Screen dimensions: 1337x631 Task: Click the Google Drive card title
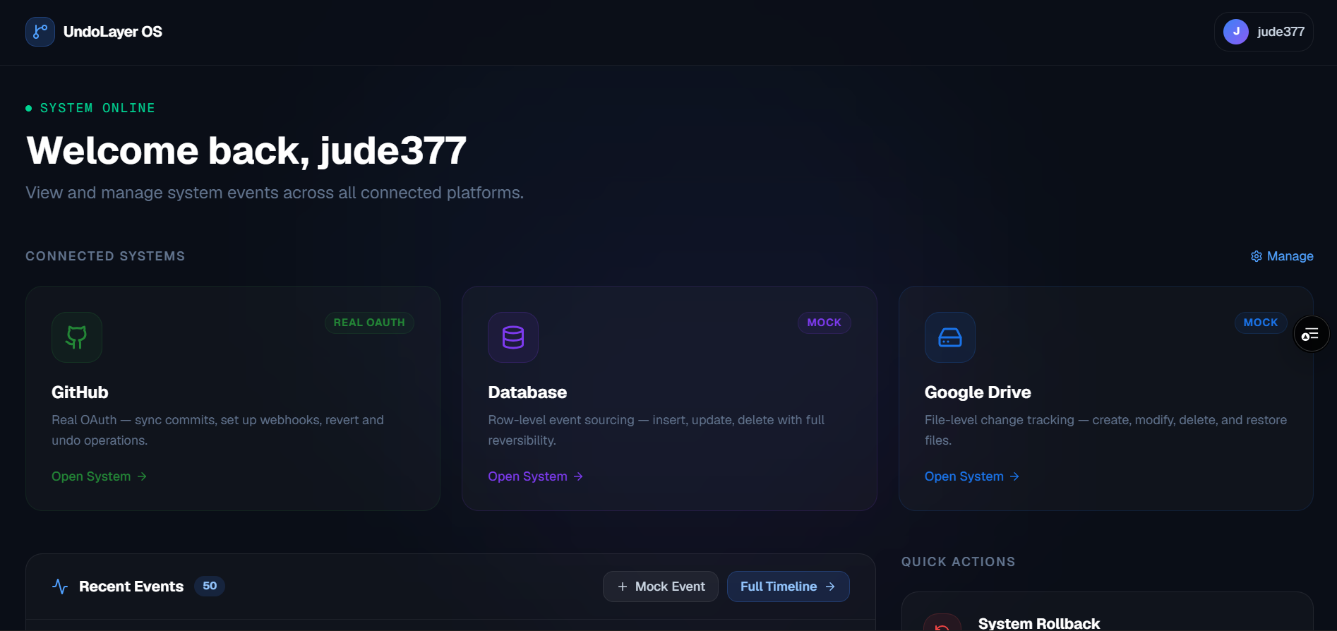978,392
